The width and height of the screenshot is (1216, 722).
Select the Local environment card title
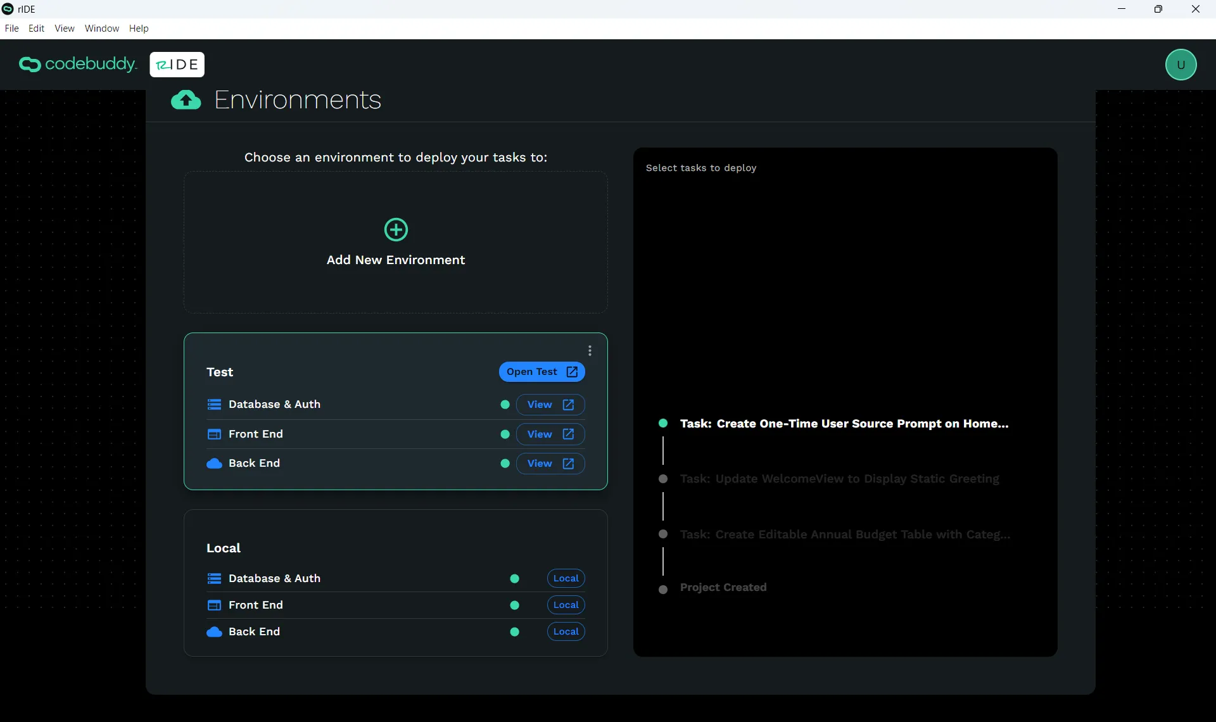tap(224, 548)
